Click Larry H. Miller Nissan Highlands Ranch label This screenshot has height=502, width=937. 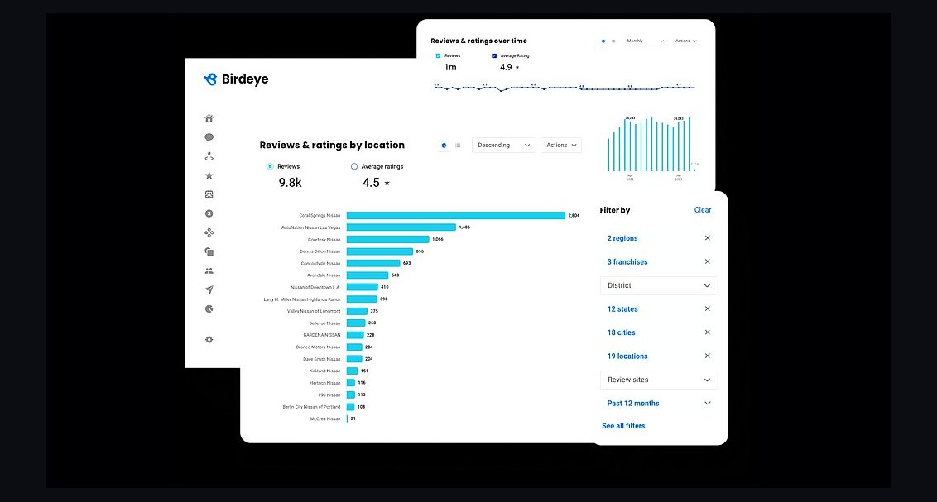tap(302, 299)
